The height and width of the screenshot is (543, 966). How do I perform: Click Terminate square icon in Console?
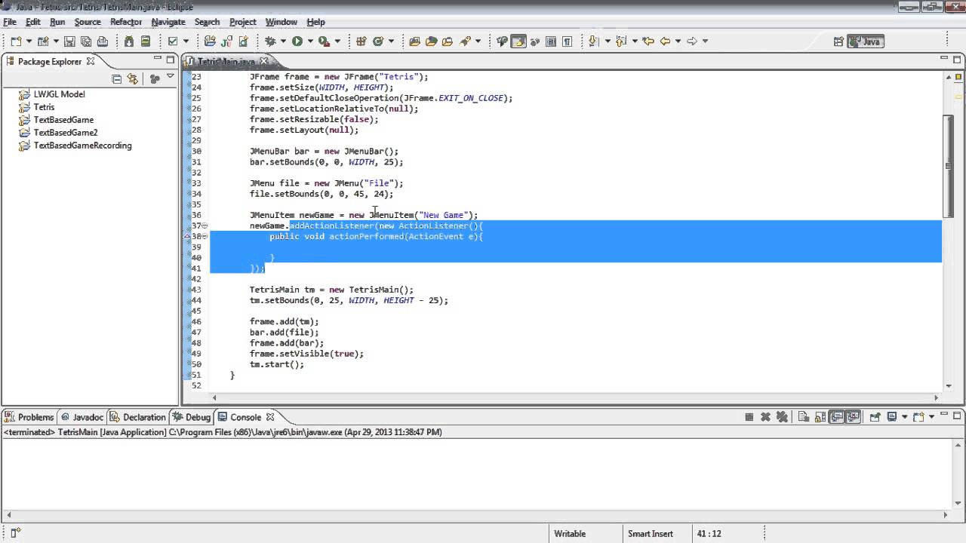pyautogui.click(x=749, y=416)
